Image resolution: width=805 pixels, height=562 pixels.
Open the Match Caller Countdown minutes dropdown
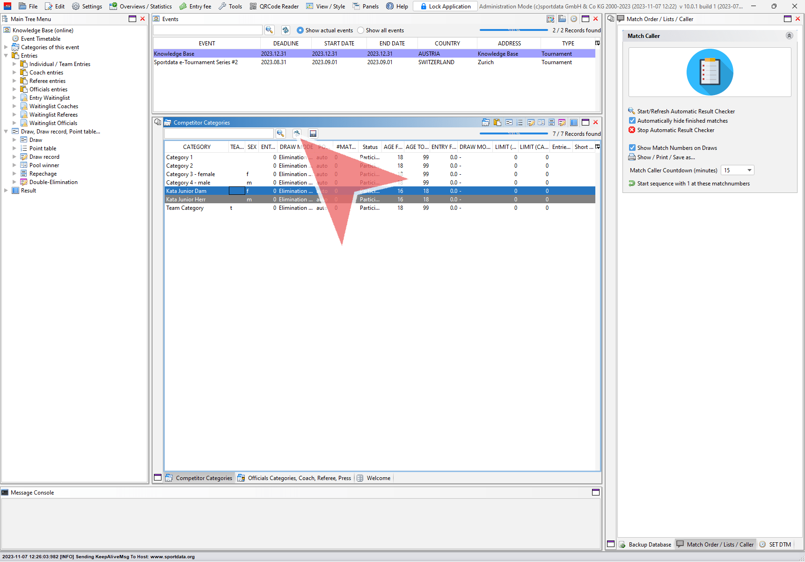pos(749,170)
